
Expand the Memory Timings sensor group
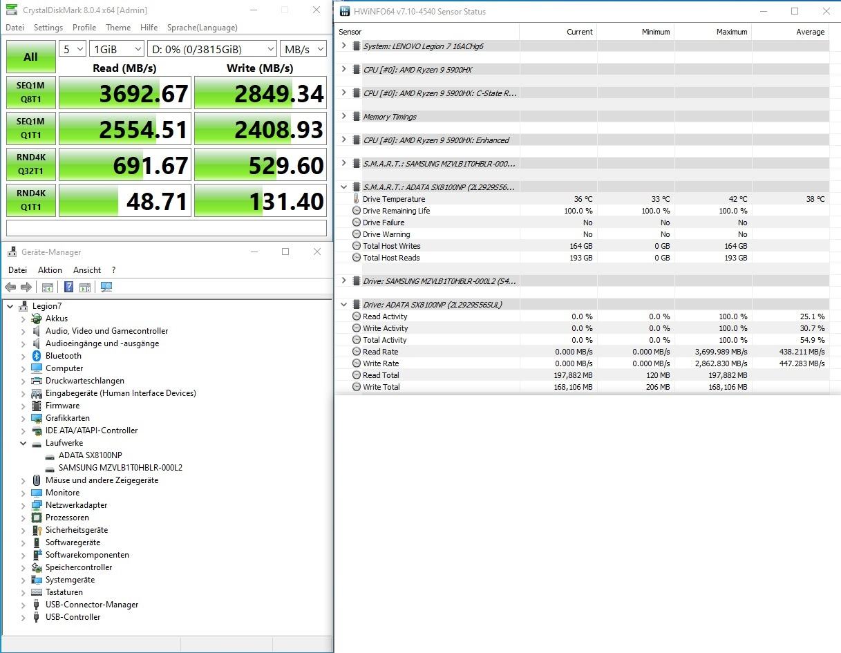(x=344, y=116)
